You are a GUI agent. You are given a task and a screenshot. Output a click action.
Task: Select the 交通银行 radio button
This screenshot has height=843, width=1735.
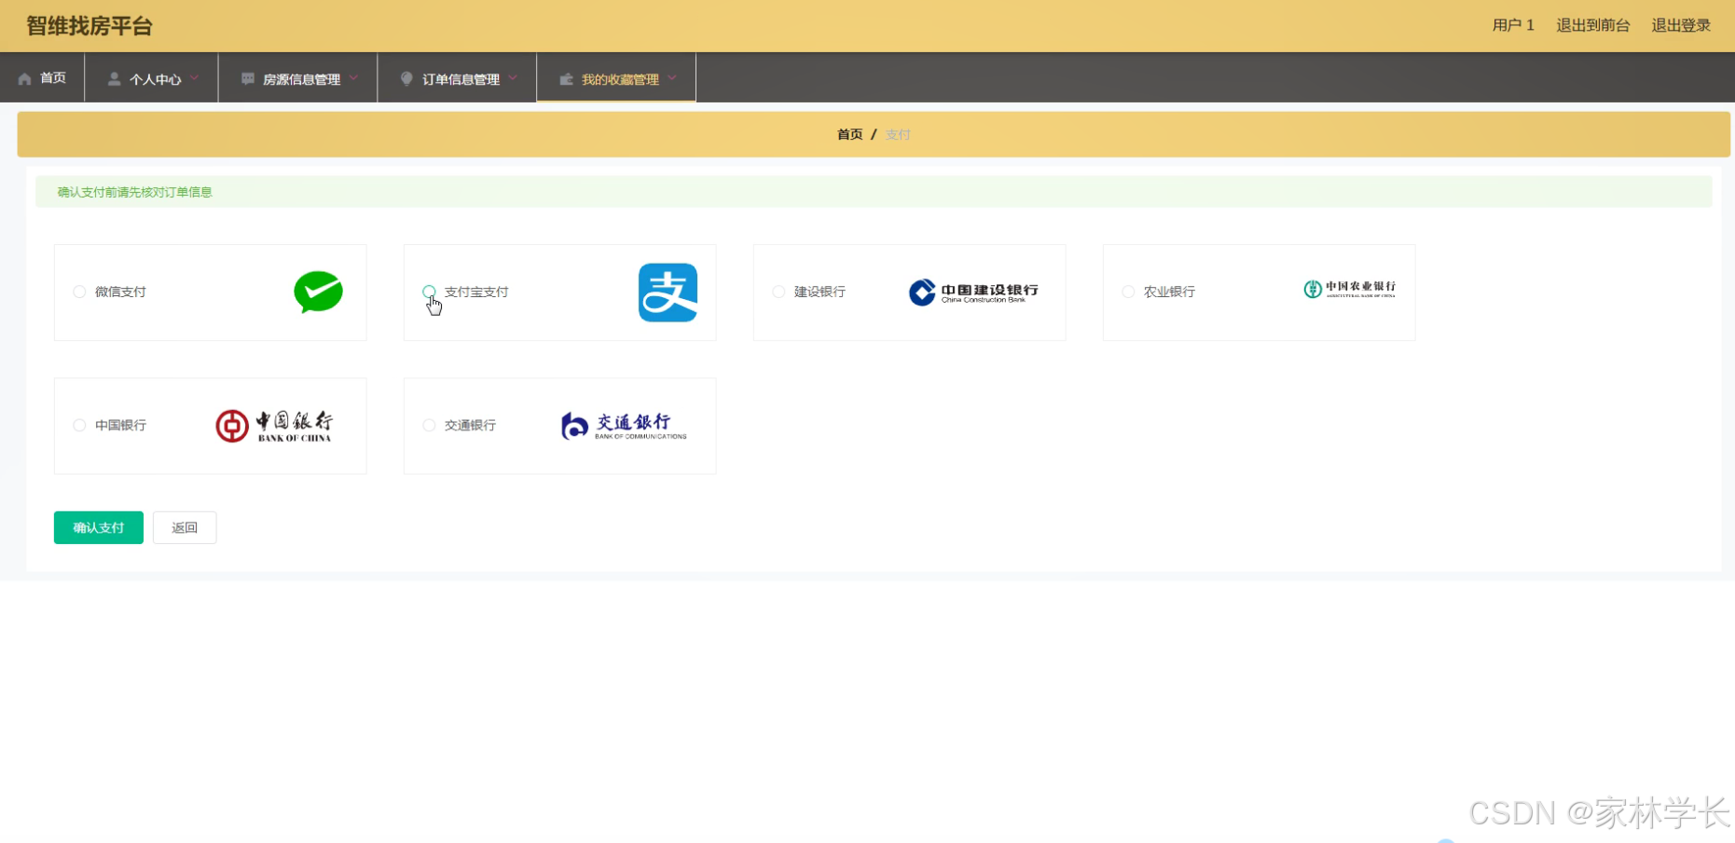click(x=429, y=425)
